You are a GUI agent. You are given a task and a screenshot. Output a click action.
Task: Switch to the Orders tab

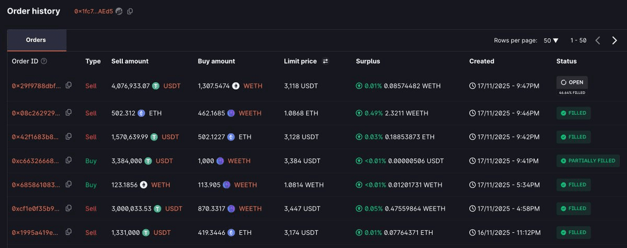point(36,40)
